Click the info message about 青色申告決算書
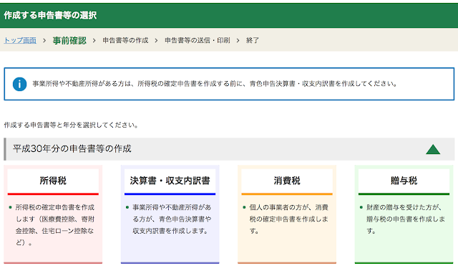This screenshot has width=458, height=271. (215, 84)
